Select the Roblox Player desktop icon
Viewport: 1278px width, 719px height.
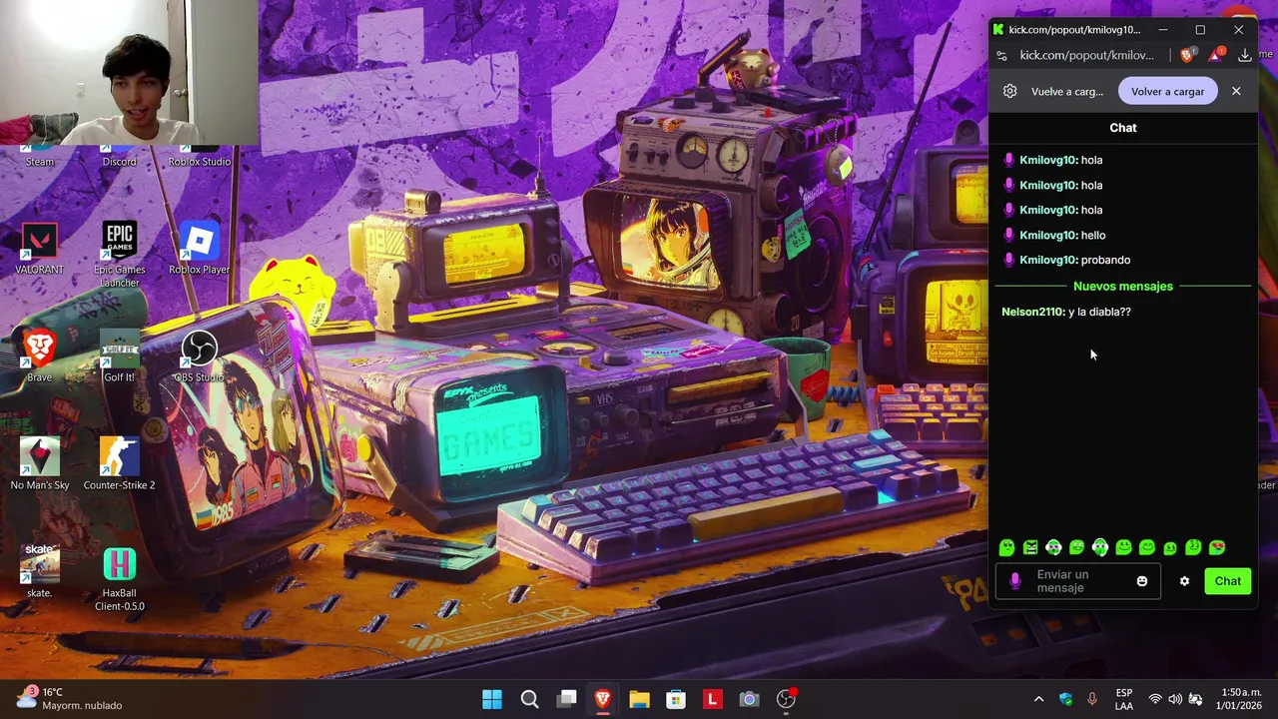pyautogui.click(x=199, y=249)
